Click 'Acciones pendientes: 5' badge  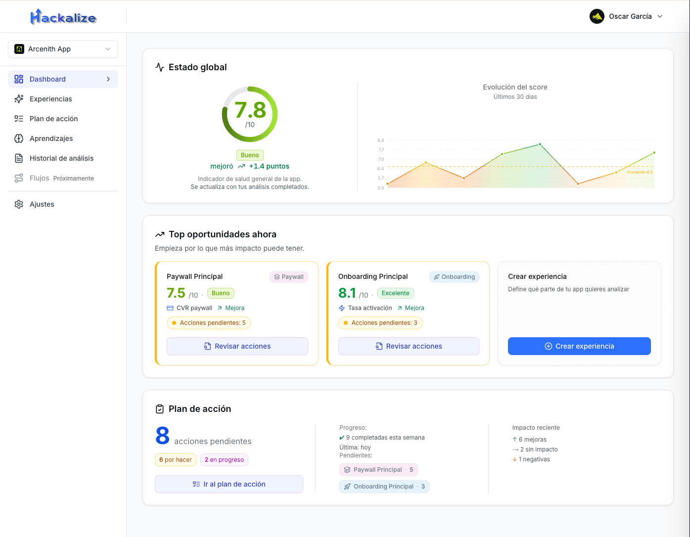(x=209, y=323)
